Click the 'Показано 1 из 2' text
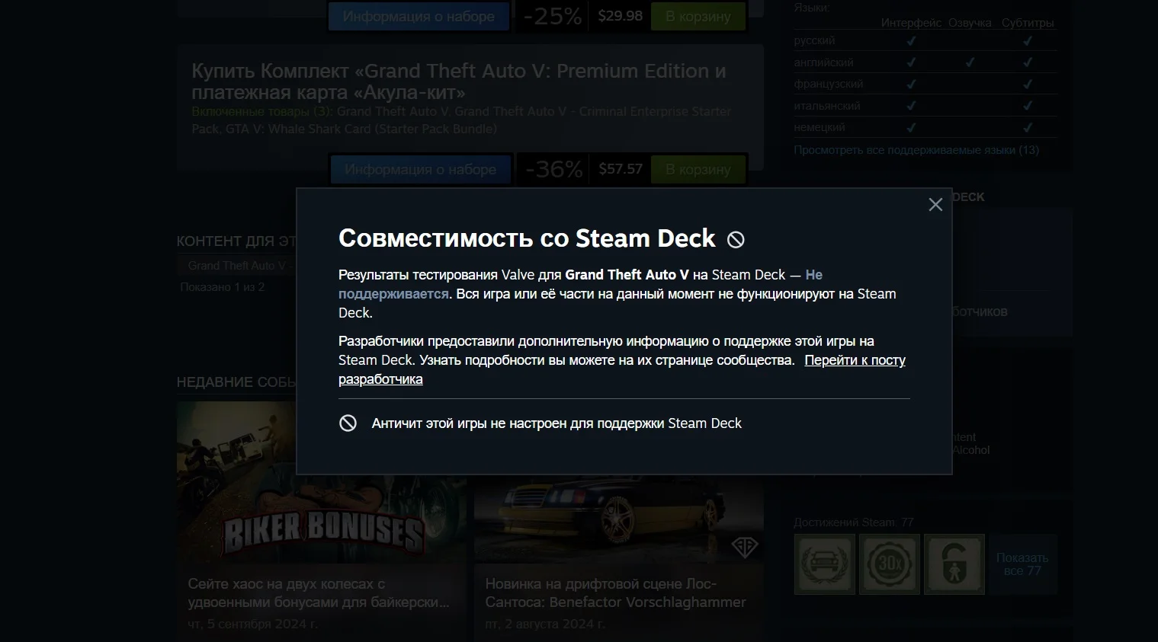The width and height of the screenshot is (1158, 642). tap(222, 287)
